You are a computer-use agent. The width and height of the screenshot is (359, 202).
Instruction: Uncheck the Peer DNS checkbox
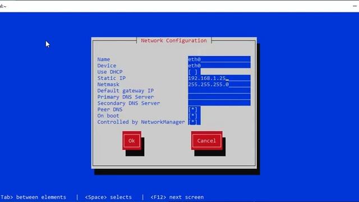[x=193, y=109]
